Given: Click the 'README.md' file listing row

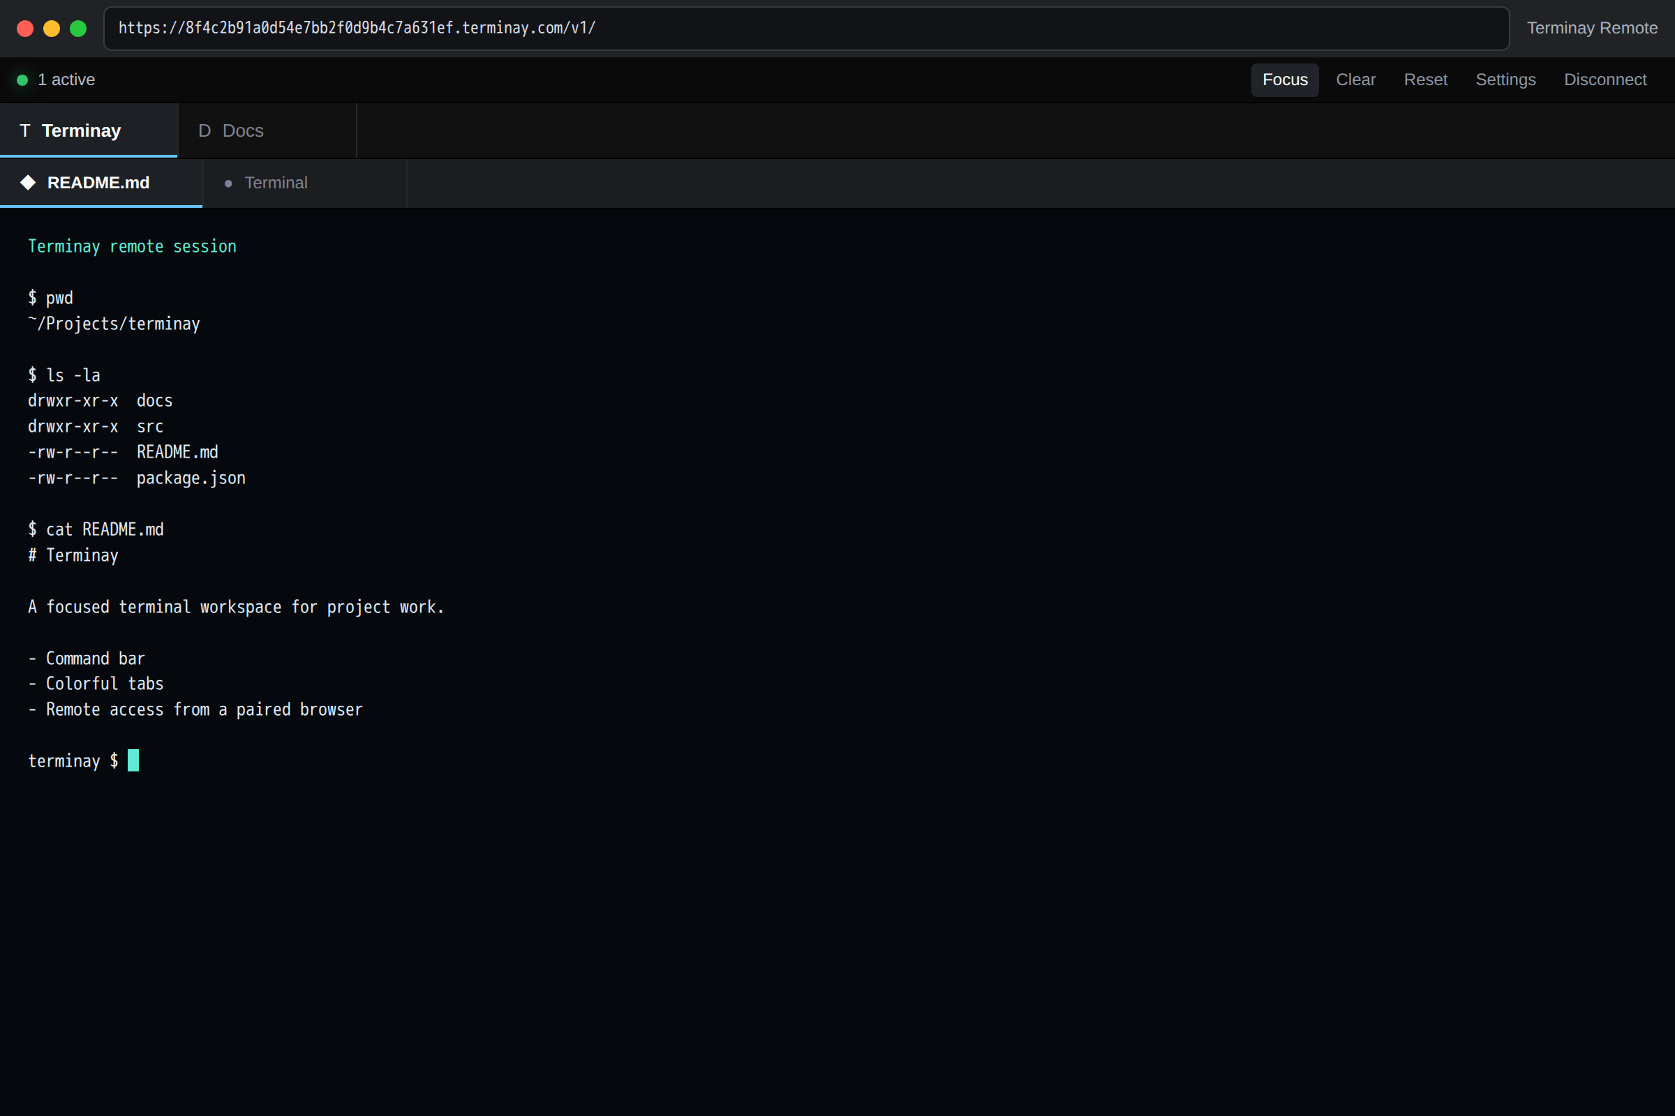Looking at the screenshot, I should pyautogui.click(x=124, y=452).
